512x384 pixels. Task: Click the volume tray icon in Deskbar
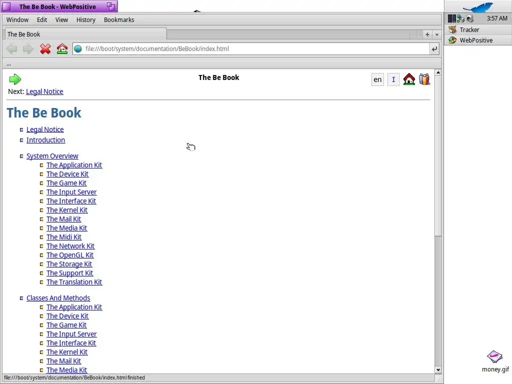[469, 18]
